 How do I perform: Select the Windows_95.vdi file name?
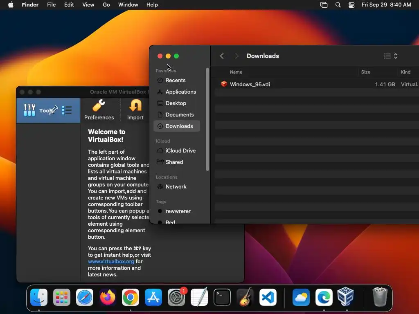(250, 84)
